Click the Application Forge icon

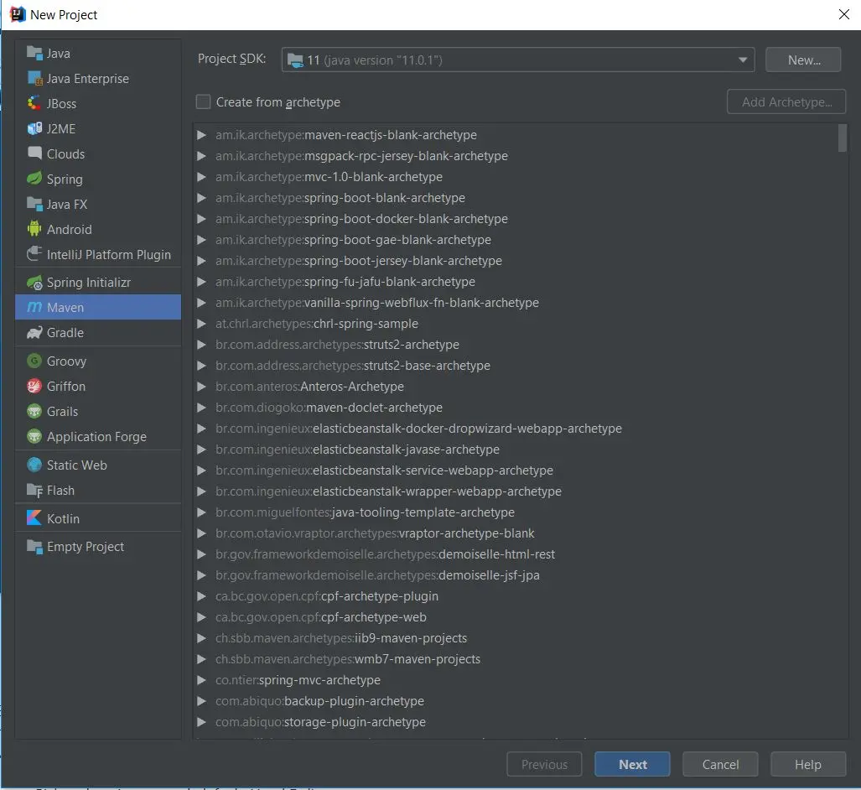pos(34,436)
